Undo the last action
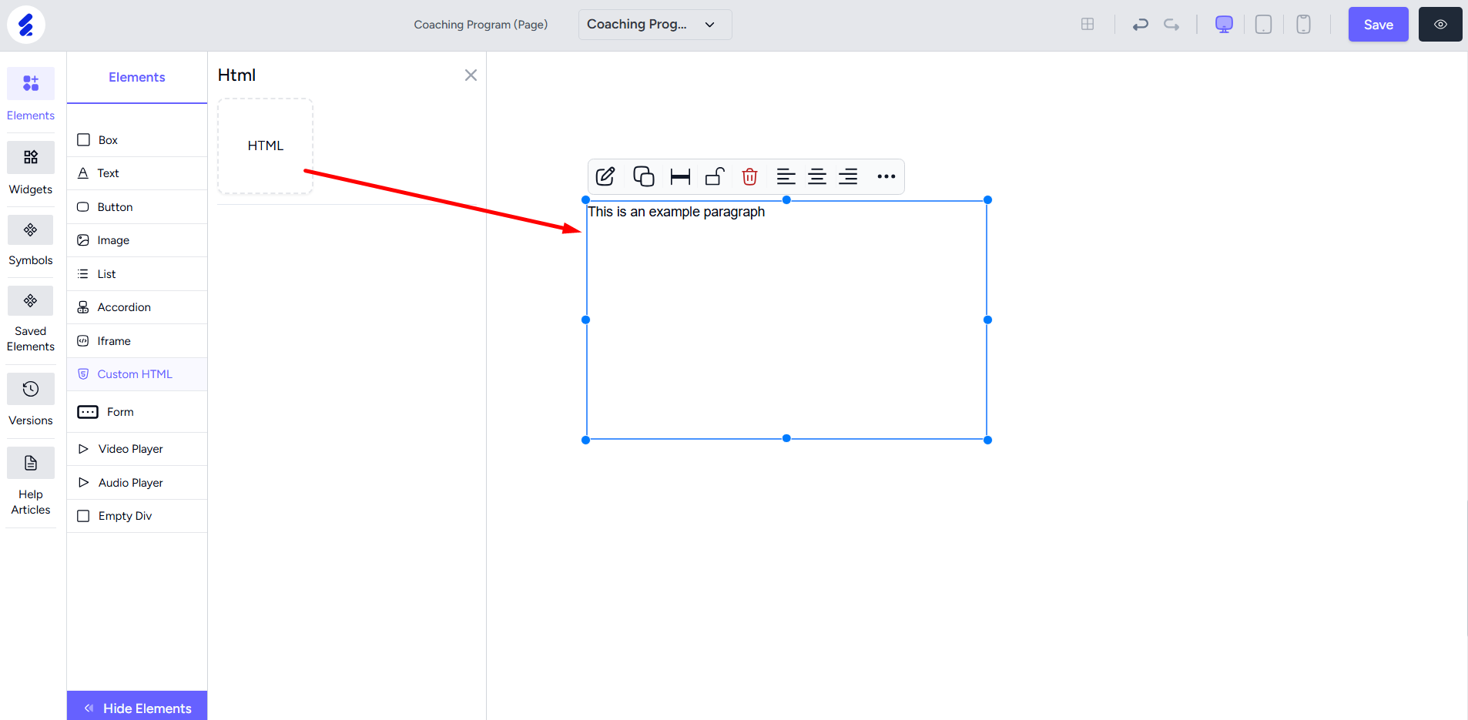This screenshot has height=720, width=1468. pyautogui.click(x=1141, y=25)
